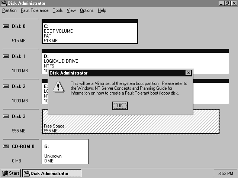The image size is (238, 178).
Task: Click the warning exclamation icon in dialog
Action: [58, 87]
